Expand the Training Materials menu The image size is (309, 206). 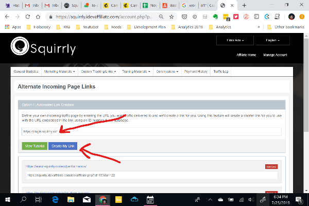pyautogui.click(x=136, y=72)
